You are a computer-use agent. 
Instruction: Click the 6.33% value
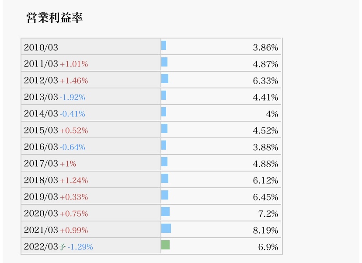coord(265,81)
